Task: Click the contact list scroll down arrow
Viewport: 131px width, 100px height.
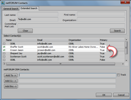Action: (126, 61)
